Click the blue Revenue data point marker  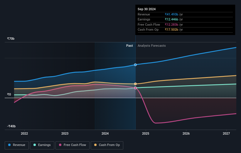tap(135, 65)
